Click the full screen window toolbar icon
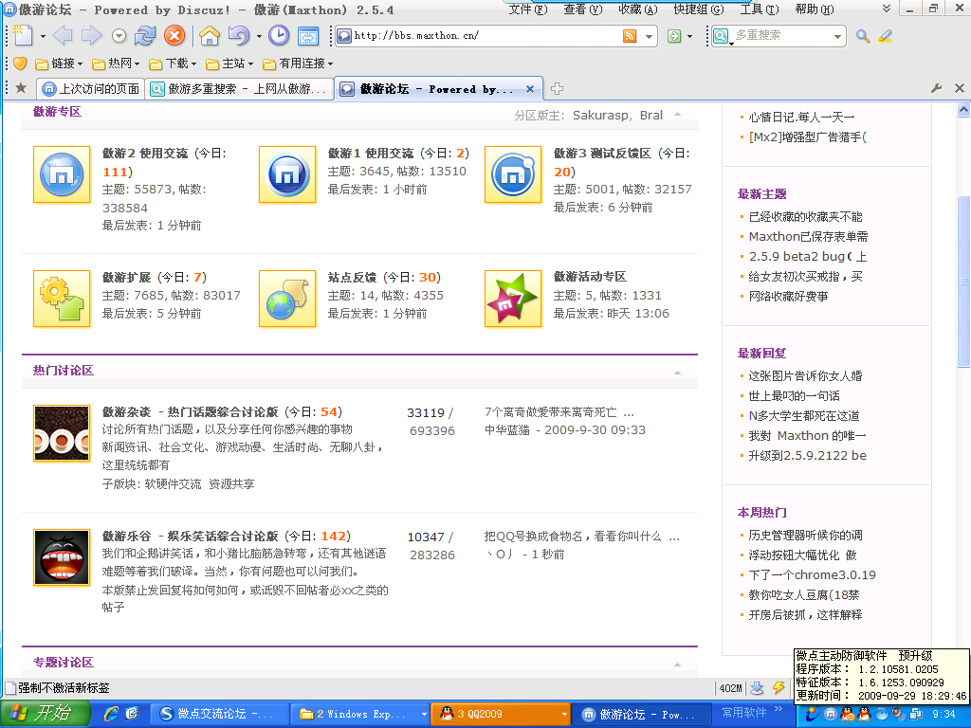Image resolution: width=971 pixels, height=728 pixels. pos(308,35)
